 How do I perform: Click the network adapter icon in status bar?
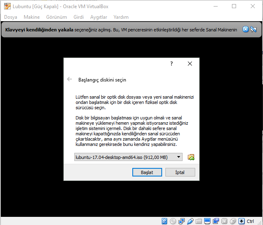point(182,221)
